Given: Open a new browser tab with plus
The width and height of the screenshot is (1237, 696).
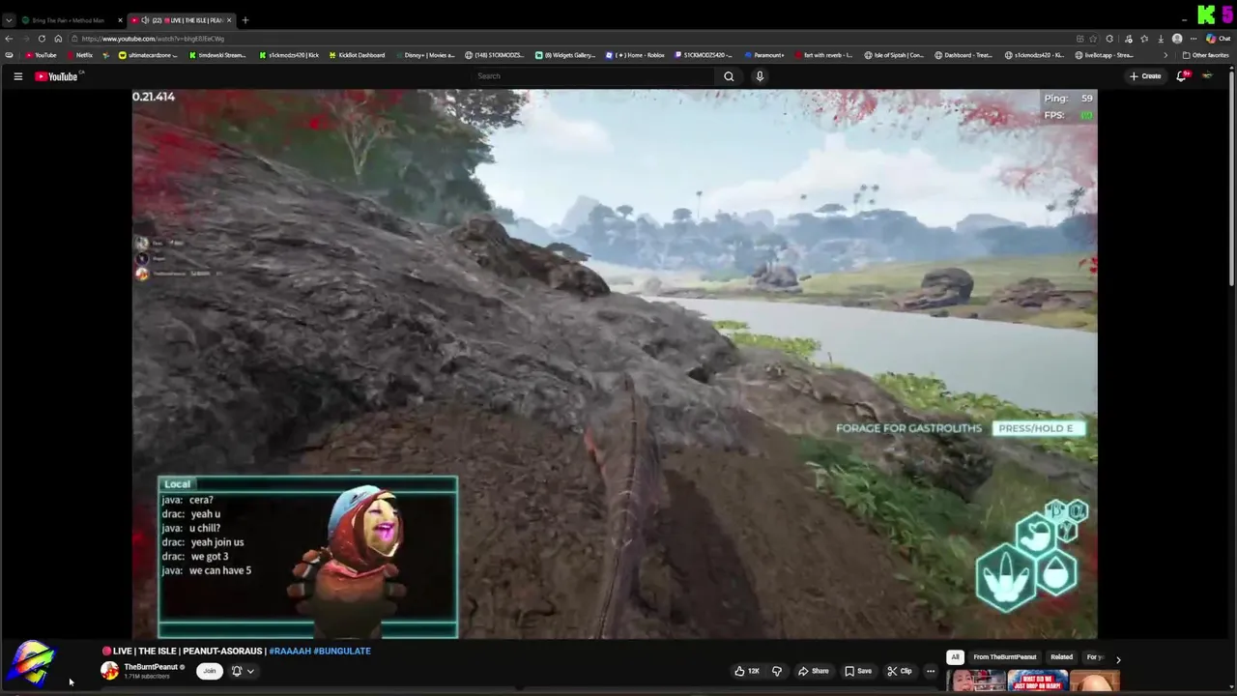Looking at the screenshot, I should (x=245, y=20).
